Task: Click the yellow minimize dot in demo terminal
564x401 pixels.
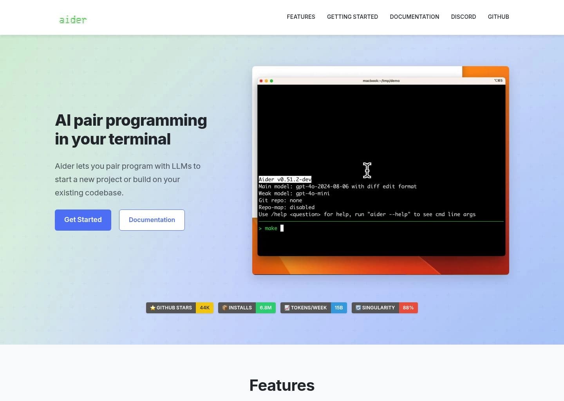Action: point(266,81)
